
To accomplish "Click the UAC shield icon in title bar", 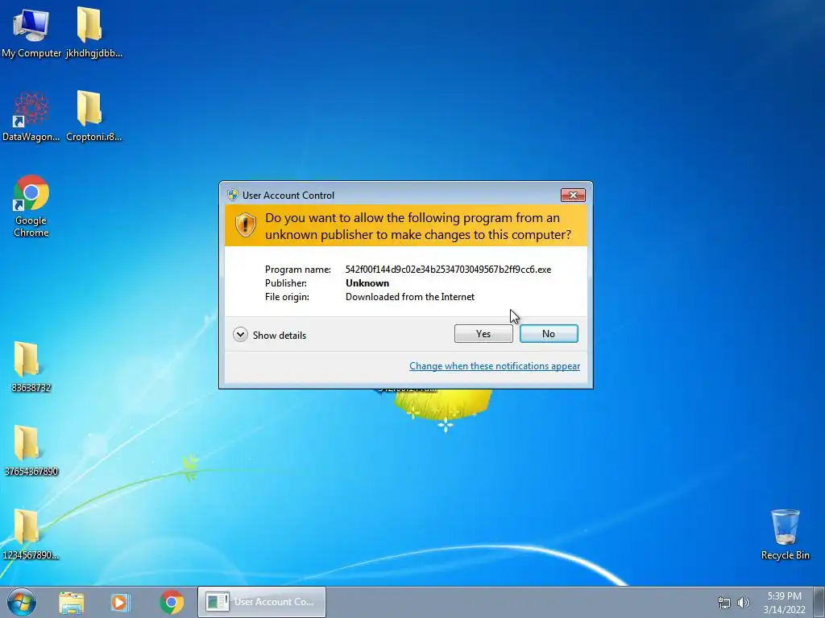I will (233, 196).
